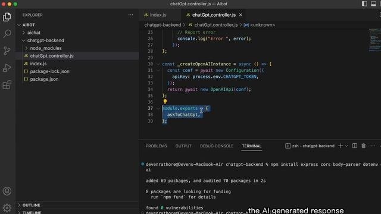Toggle primary side bar layout icon

click(x=364, y=4)
